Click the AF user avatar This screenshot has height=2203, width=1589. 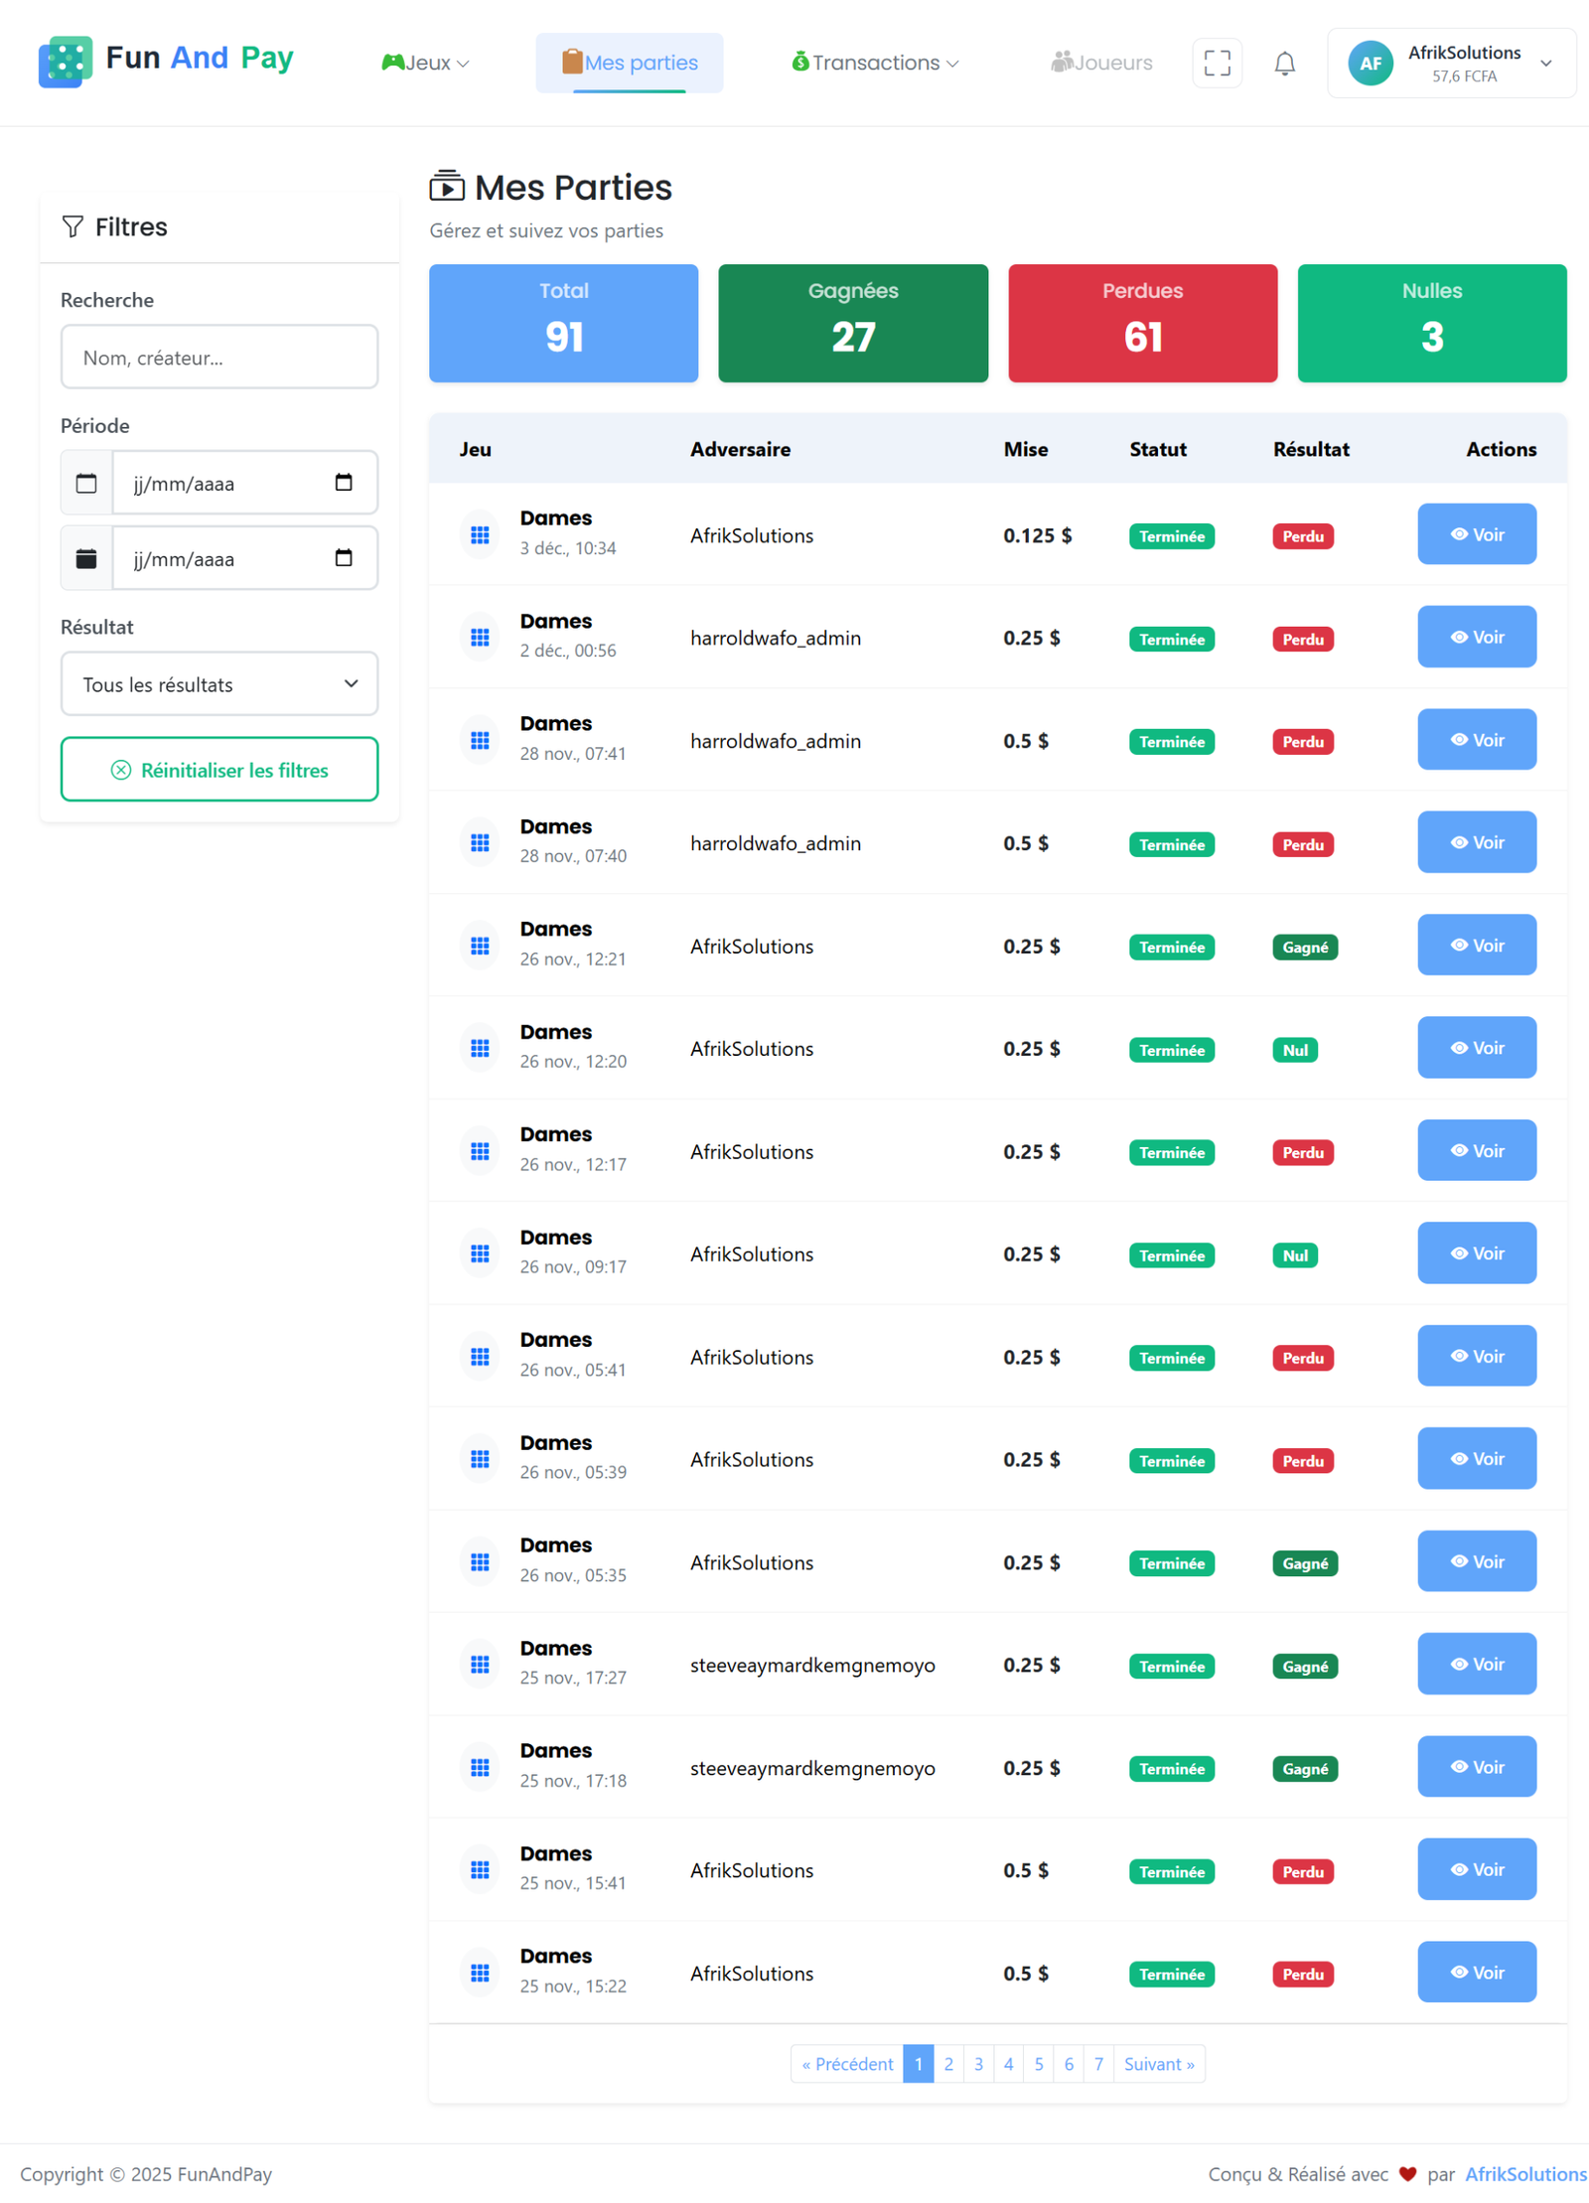[1370, 64]
